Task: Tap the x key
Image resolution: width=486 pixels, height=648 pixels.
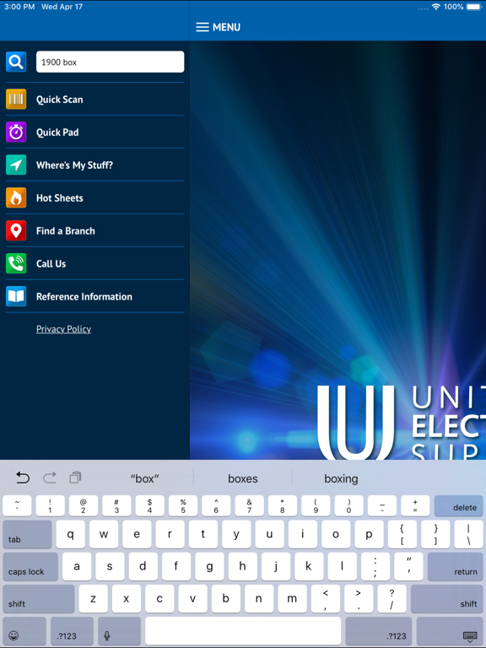Action: tap(126, 599)
